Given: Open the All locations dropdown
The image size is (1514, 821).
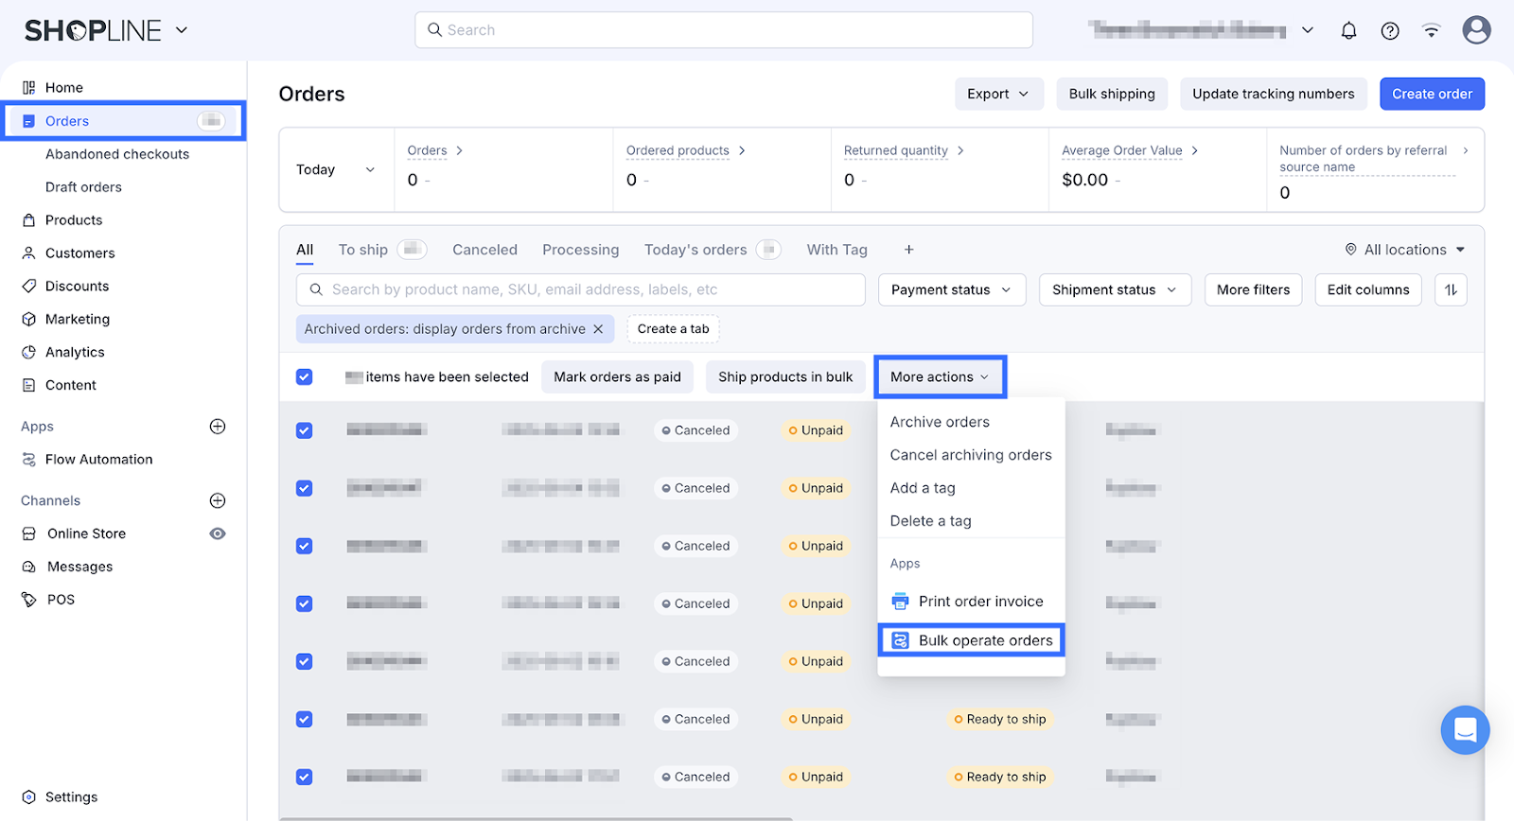Looking at the screenshot, I should click(1405, 250).
